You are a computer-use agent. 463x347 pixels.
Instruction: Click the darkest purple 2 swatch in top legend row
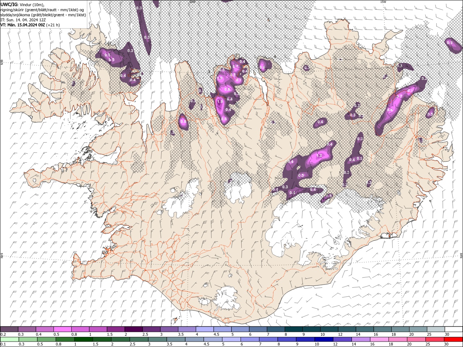(133, 329)
